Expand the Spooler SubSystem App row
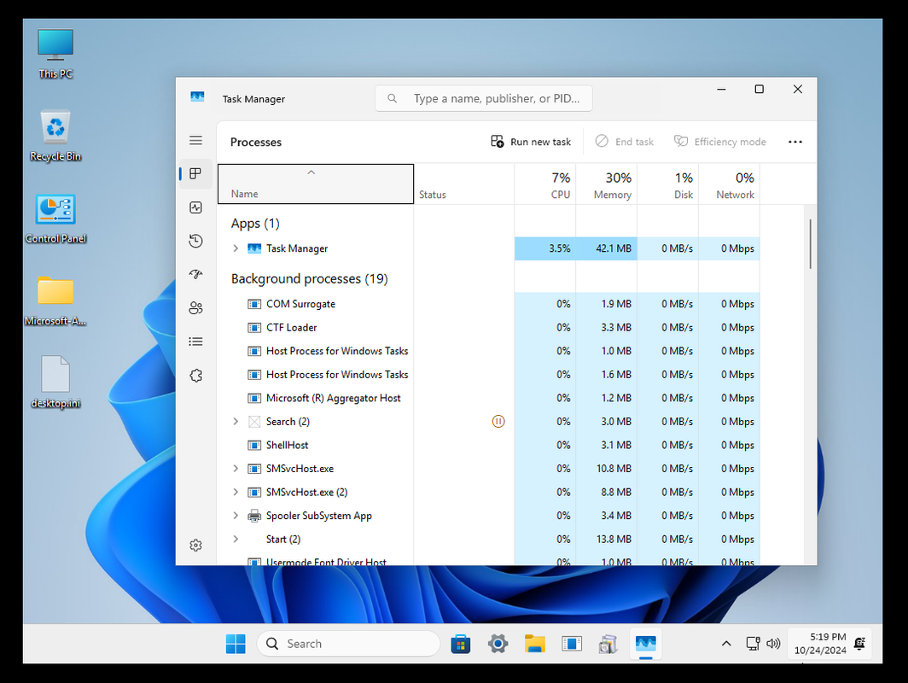Viewport: 908px width, 683px height. tap(236, 515)
